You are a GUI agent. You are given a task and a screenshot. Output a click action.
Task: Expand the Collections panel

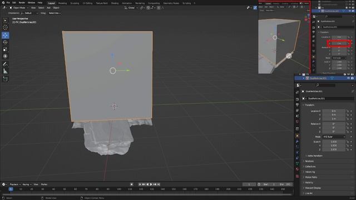310,167
